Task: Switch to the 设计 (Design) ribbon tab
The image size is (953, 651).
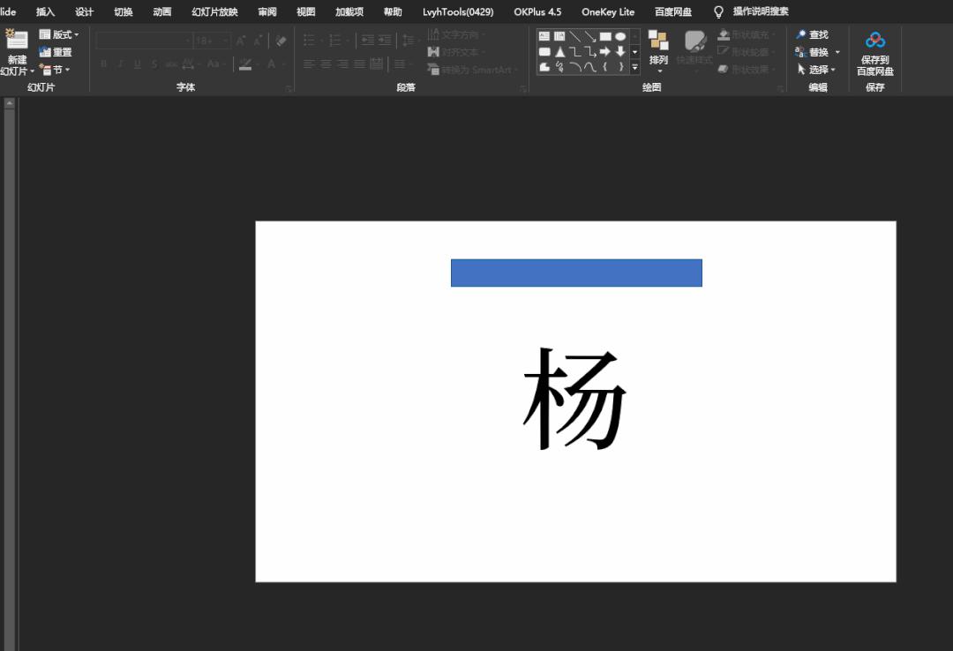Action: (x=84, y=11)
